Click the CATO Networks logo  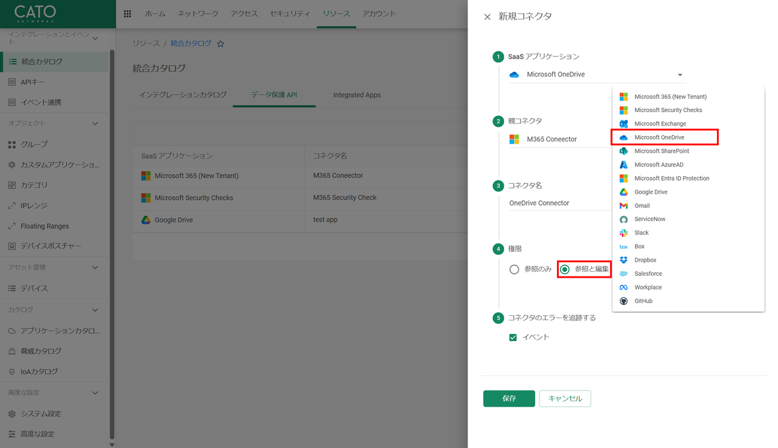[35, 14]
